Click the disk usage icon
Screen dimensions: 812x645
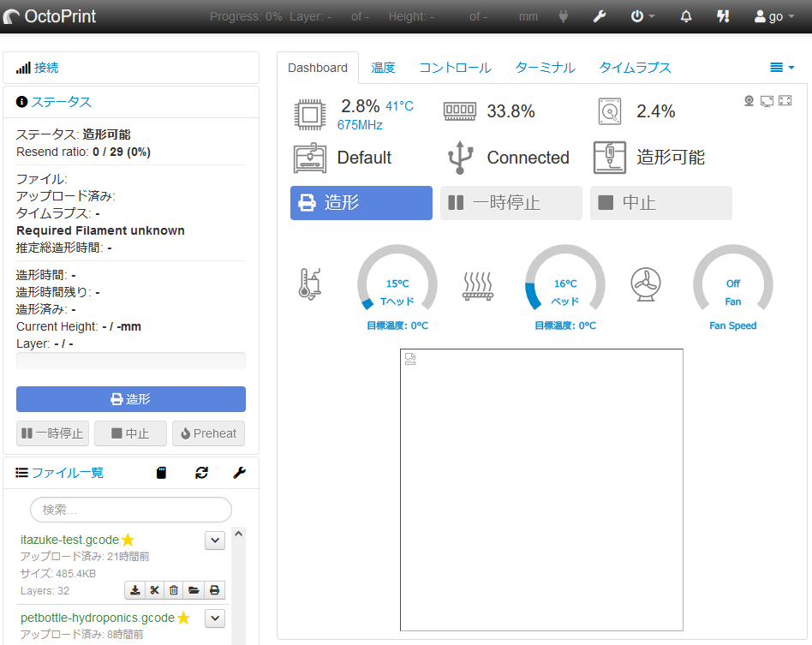pos(610,111)
